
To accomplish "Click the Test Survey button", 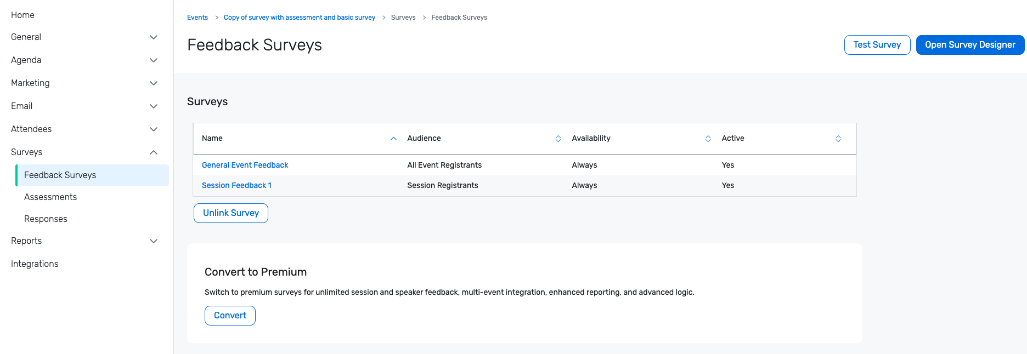I will 877,45.
